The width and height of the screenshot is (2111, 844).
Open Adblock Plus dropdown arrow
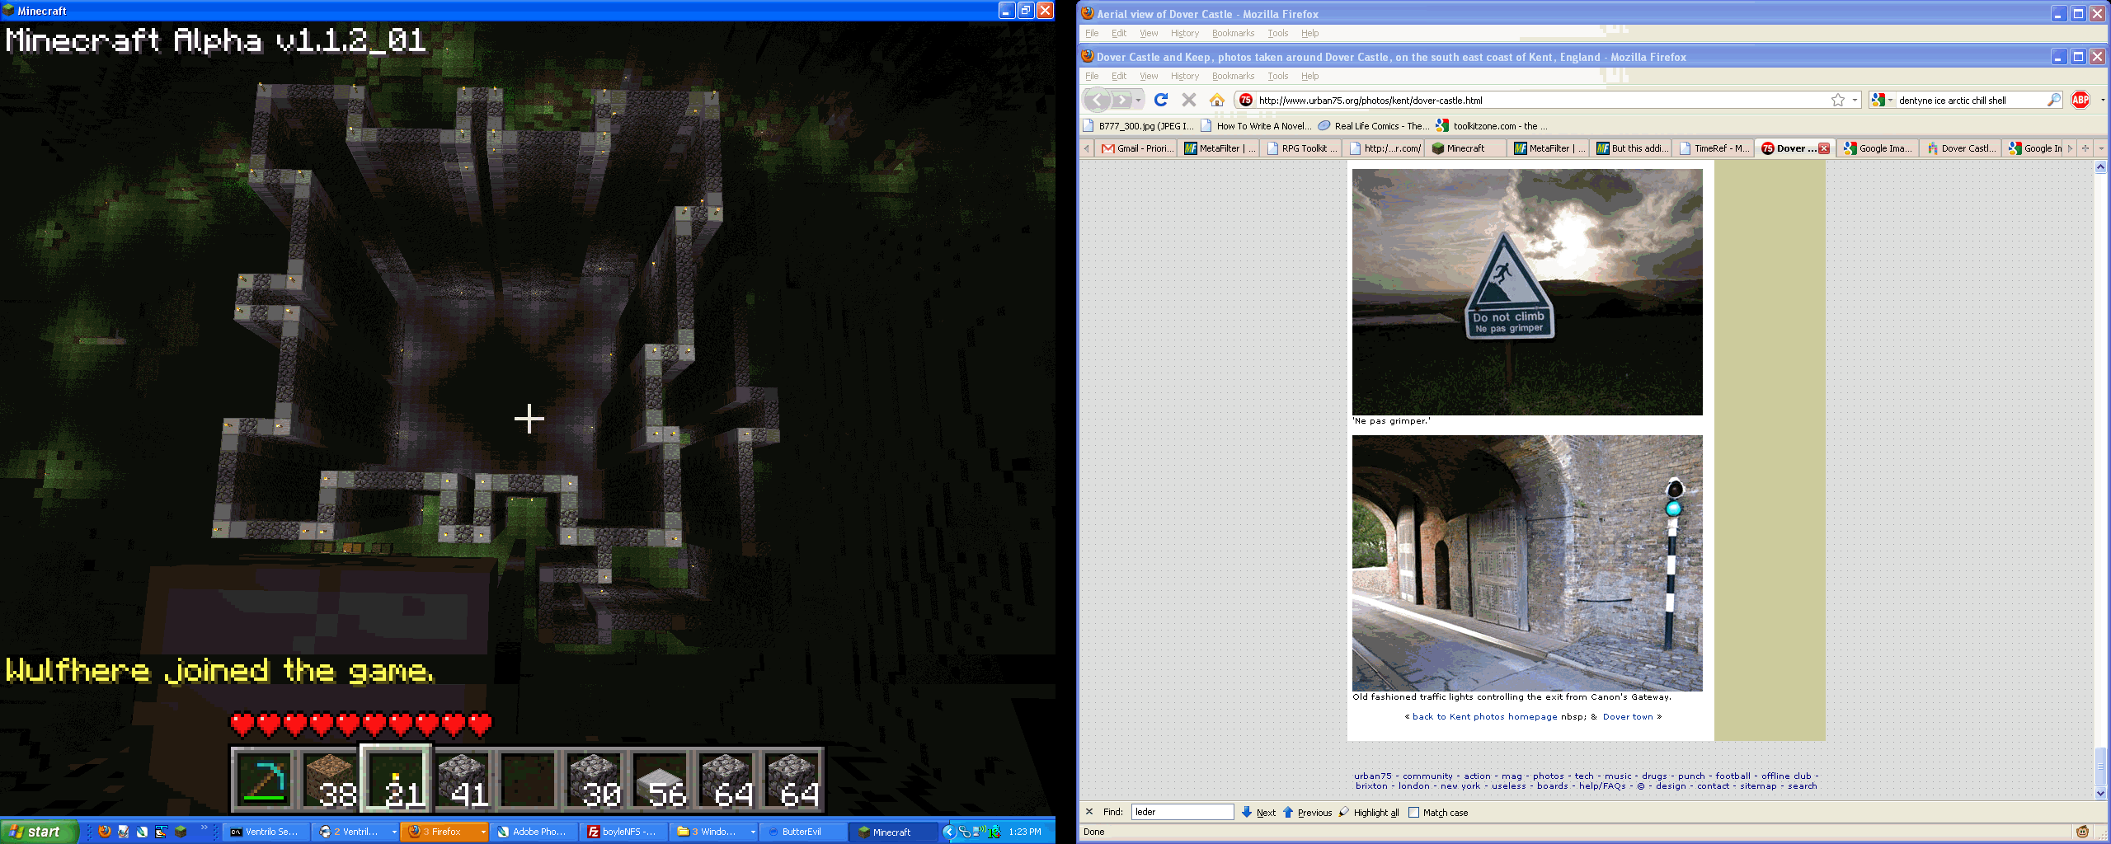2102,100
